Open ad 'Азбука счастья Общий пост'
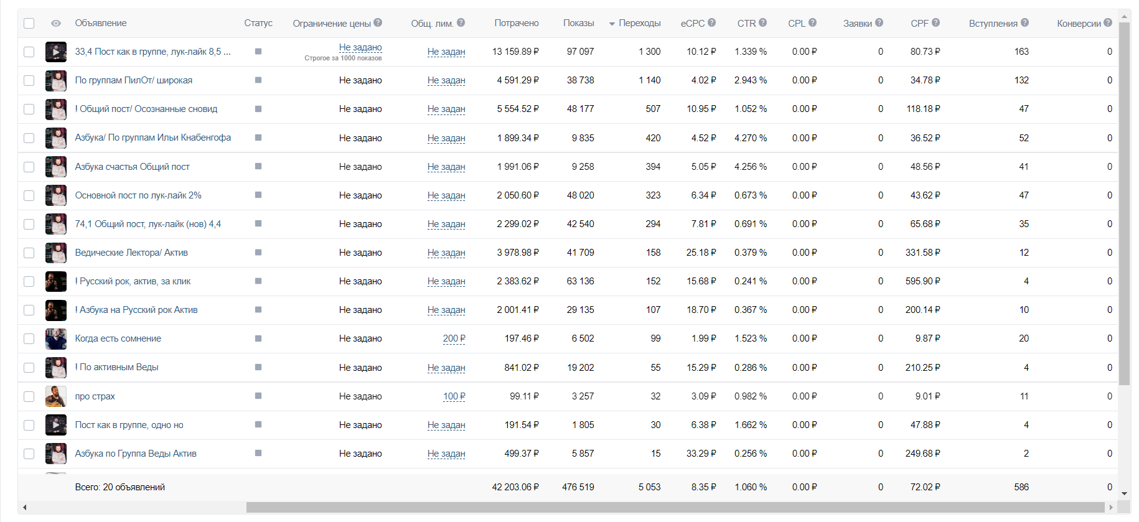Viewport: 1139px width, 522px height. point(132,167)
